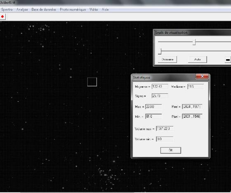Screen dimensions: 231x193
Task: Open the Vidéo menu
Action: [94, 10]
